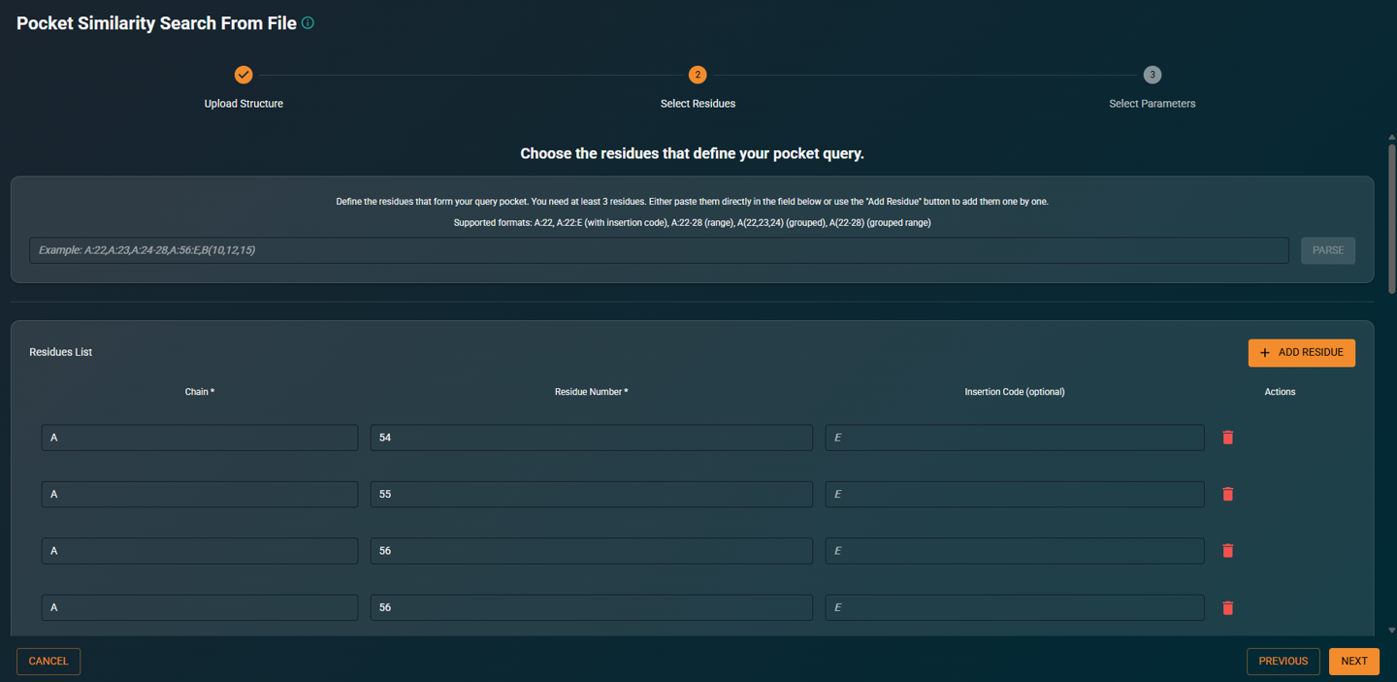The height and width of the screenshot is (682, 1397).
Task: Click the PREVIOUS button
Action: click(1283, 661)
